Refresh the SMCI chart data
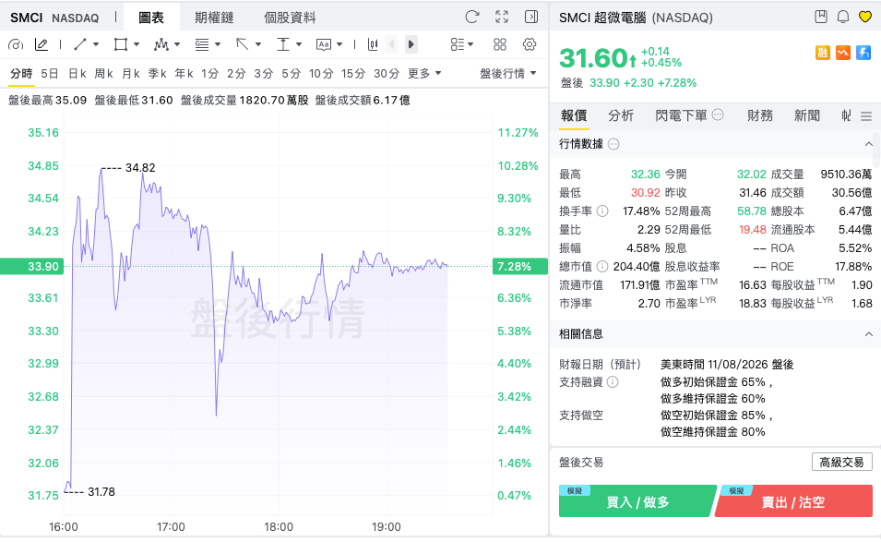Image resolution: width=881 pixels, height=542 pixels. pos(472,17)
